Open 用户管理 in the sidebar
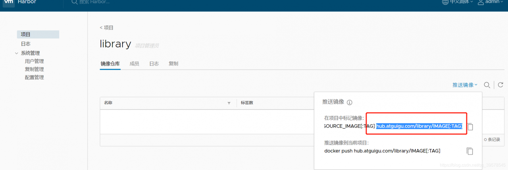Viewport: 508px width, 170px height. coord(34,61)
